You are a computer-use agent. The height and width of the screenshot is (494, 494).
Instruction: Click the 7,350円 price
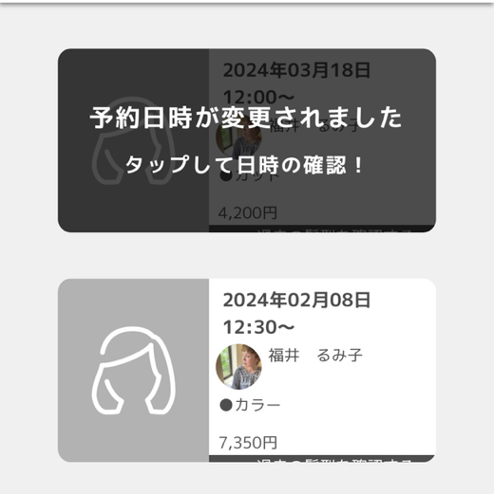coord(248,443)
